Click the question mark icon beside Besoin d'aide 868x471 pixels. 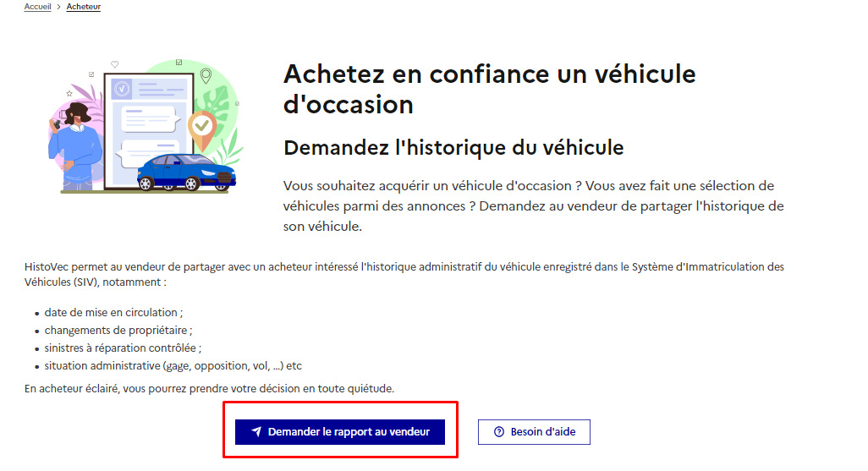(x=499, y=432)
